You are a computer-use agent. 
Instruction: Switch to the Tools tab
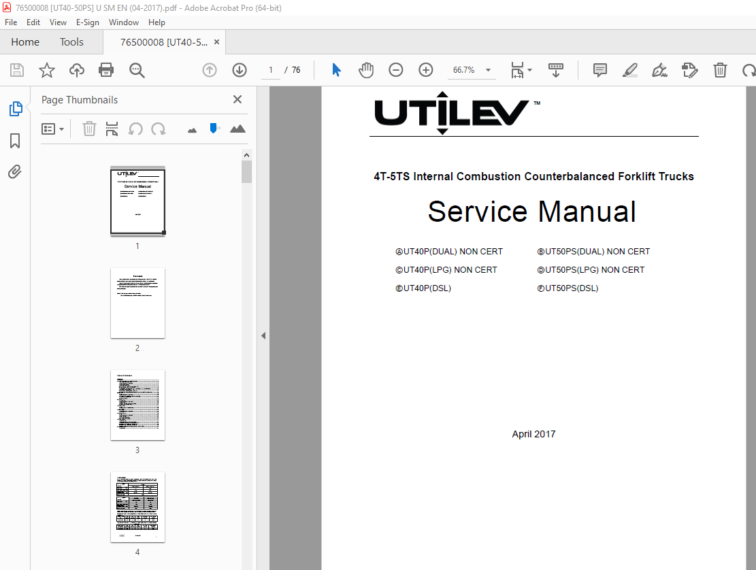71,42
